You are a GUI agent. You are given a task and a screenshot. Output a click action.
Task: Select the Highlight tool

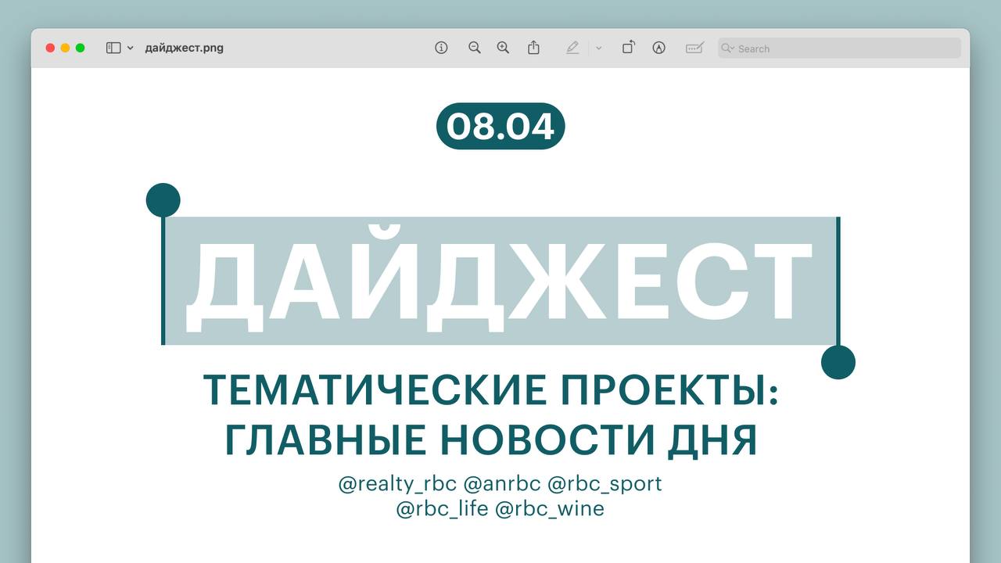[x=572, y=48]
